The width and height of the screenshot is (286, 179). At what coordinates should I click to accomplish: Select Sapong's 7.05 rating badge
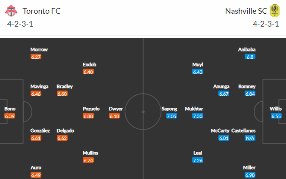[x=171, y=116]
